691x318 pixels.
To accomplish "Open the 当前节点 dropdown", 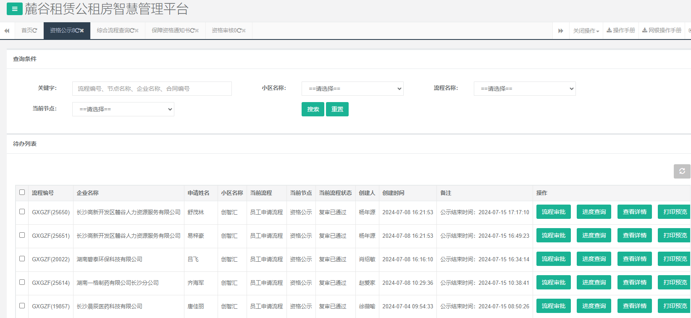I will [123, 109].
